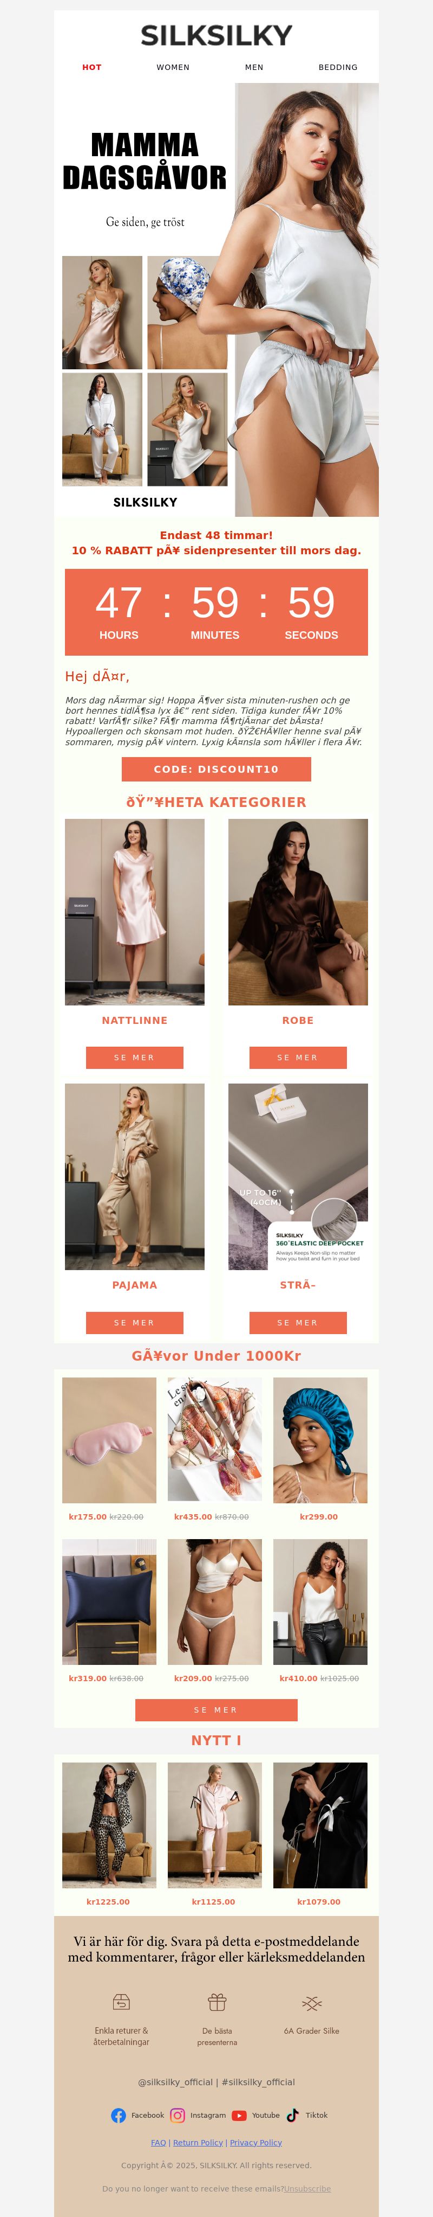Click the gift box icon
The height and width of the screenshot is (2217, 433).
[216, 2002]
